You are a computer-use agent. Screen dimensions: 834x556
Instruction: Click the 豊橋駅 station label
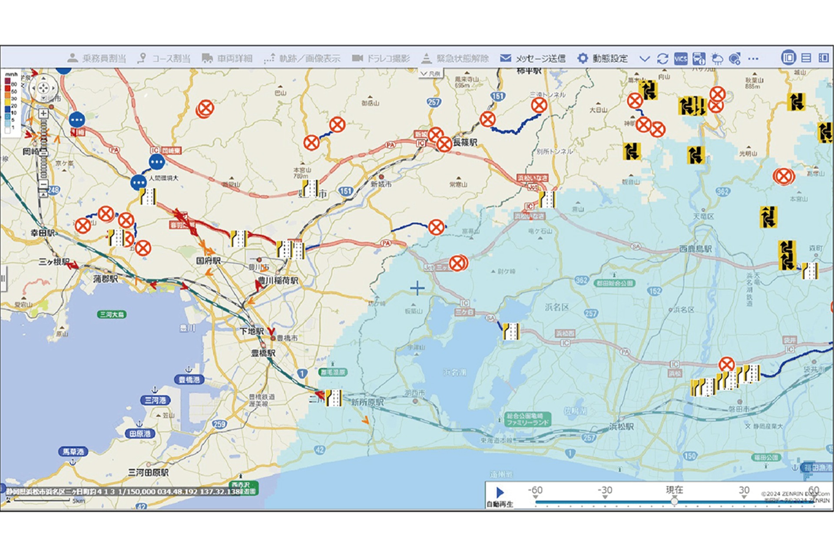tap(263, 353)
